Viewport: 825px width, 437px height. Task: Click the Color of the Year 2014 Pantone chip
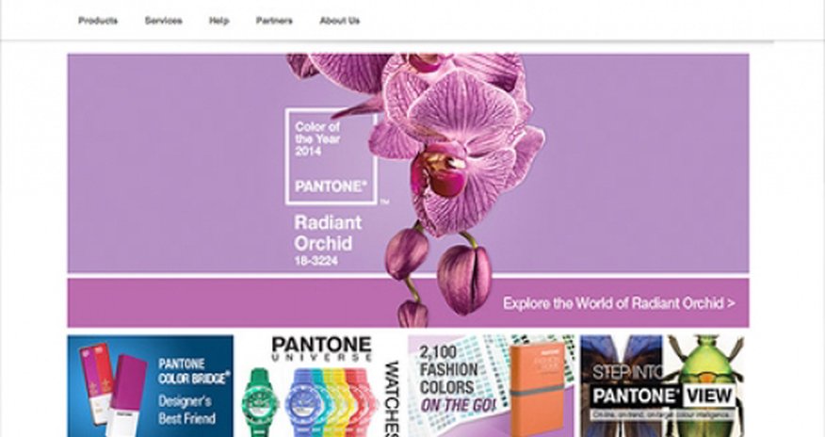click(x=331, y=156)
